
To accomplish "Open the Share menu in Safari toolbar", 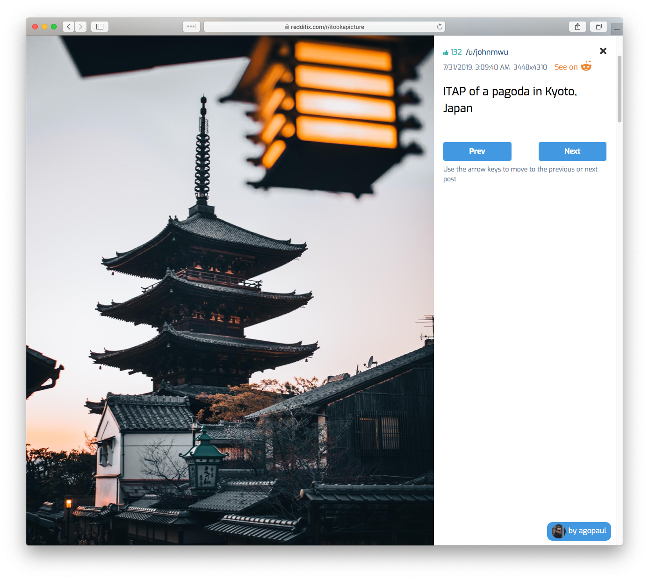I will coord(577,27).
